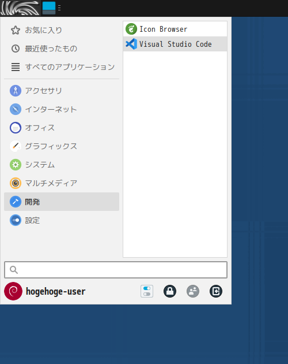Show すべてのアプリケーション list
Image resolution: width=288 pixels, height=364 pixels.
[x=62, y=67]
